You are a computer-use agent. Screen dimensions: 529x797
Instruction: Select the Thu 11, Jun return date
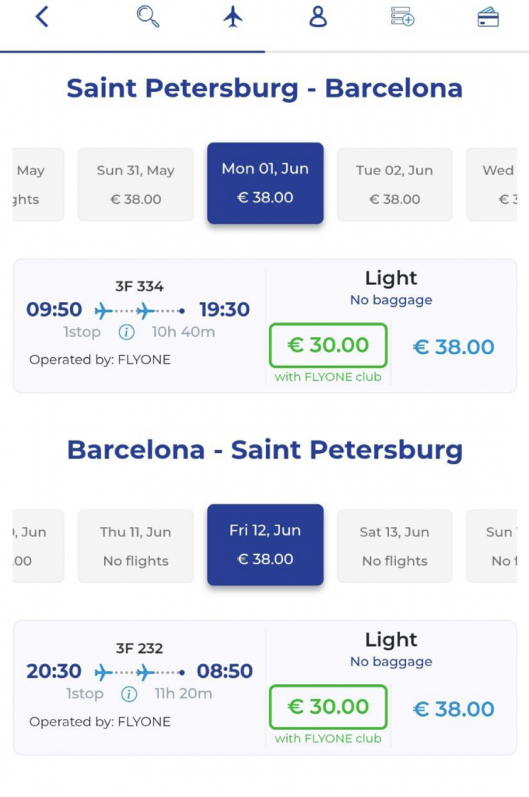[x=135, y=546]
